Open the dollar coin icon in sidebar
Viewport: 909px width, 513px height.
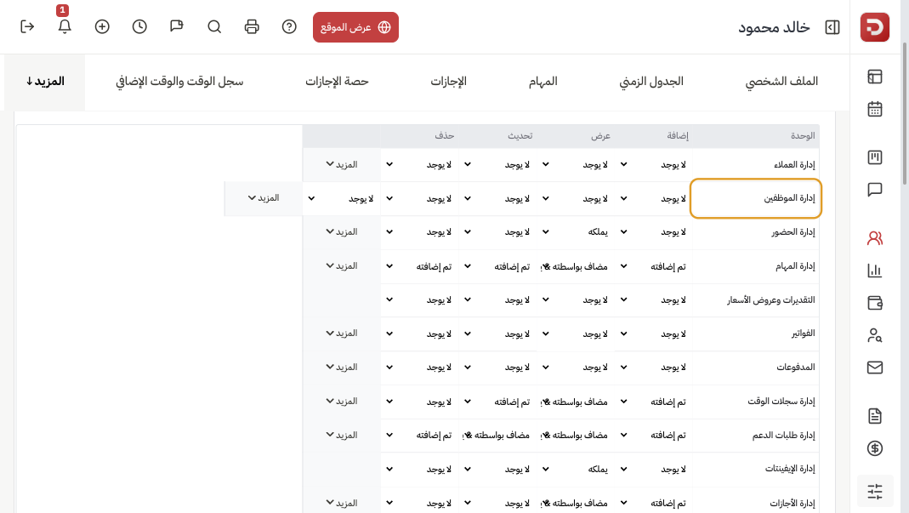(x=874, y=448)
